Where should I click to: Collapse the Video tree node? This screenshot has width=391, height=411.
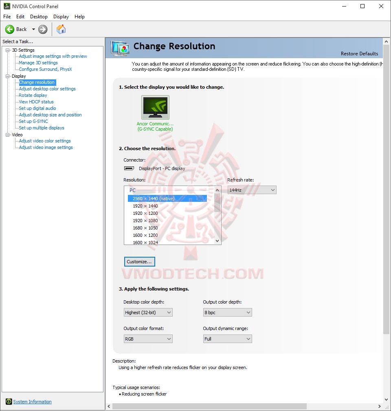click(x=8, y=135)
